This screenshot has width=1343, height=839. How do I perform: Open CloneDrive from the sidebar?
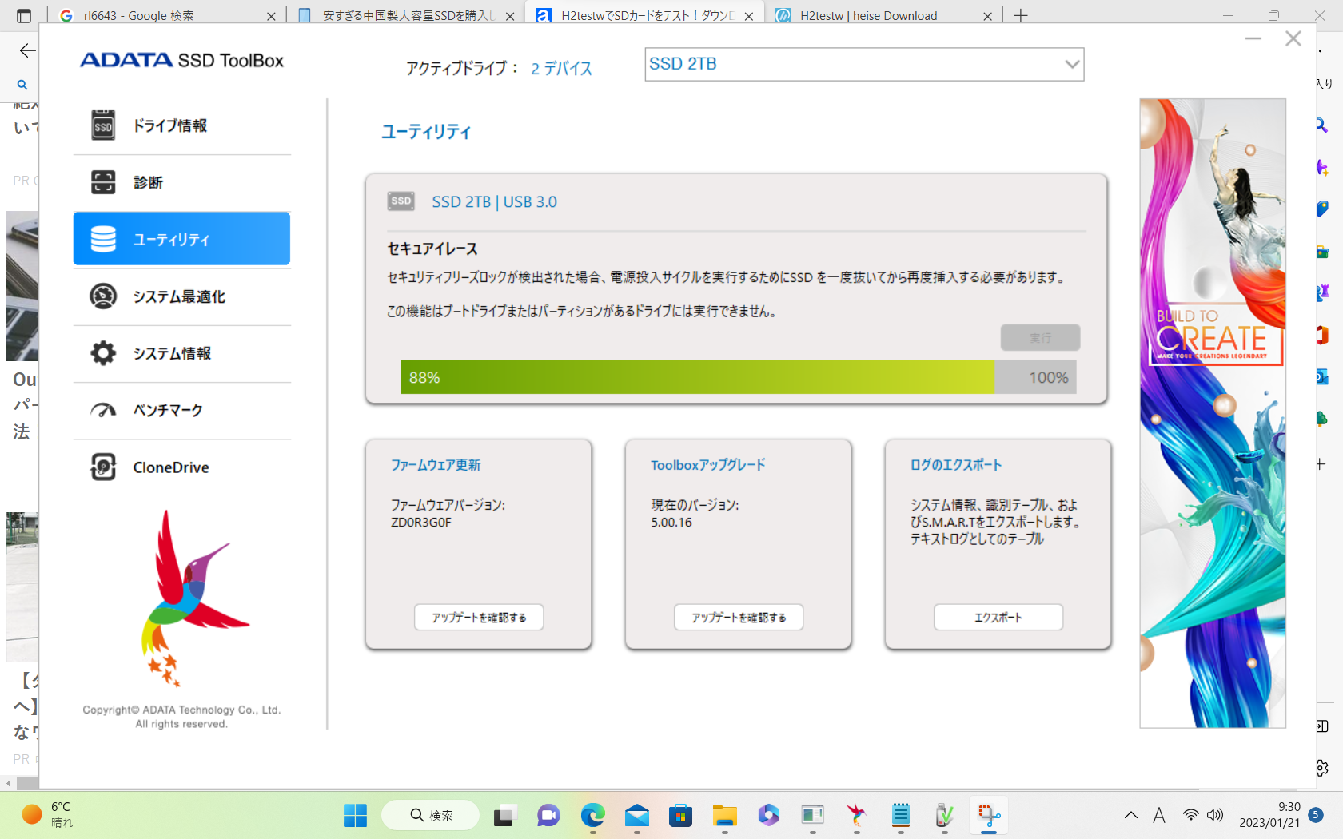click(x=182, y=467)
